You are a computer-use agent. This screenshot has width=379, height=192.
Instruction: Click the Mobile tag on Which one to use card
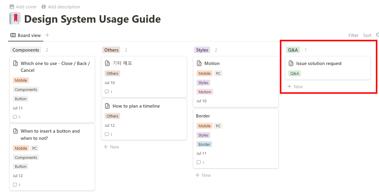tap(21, 80)
